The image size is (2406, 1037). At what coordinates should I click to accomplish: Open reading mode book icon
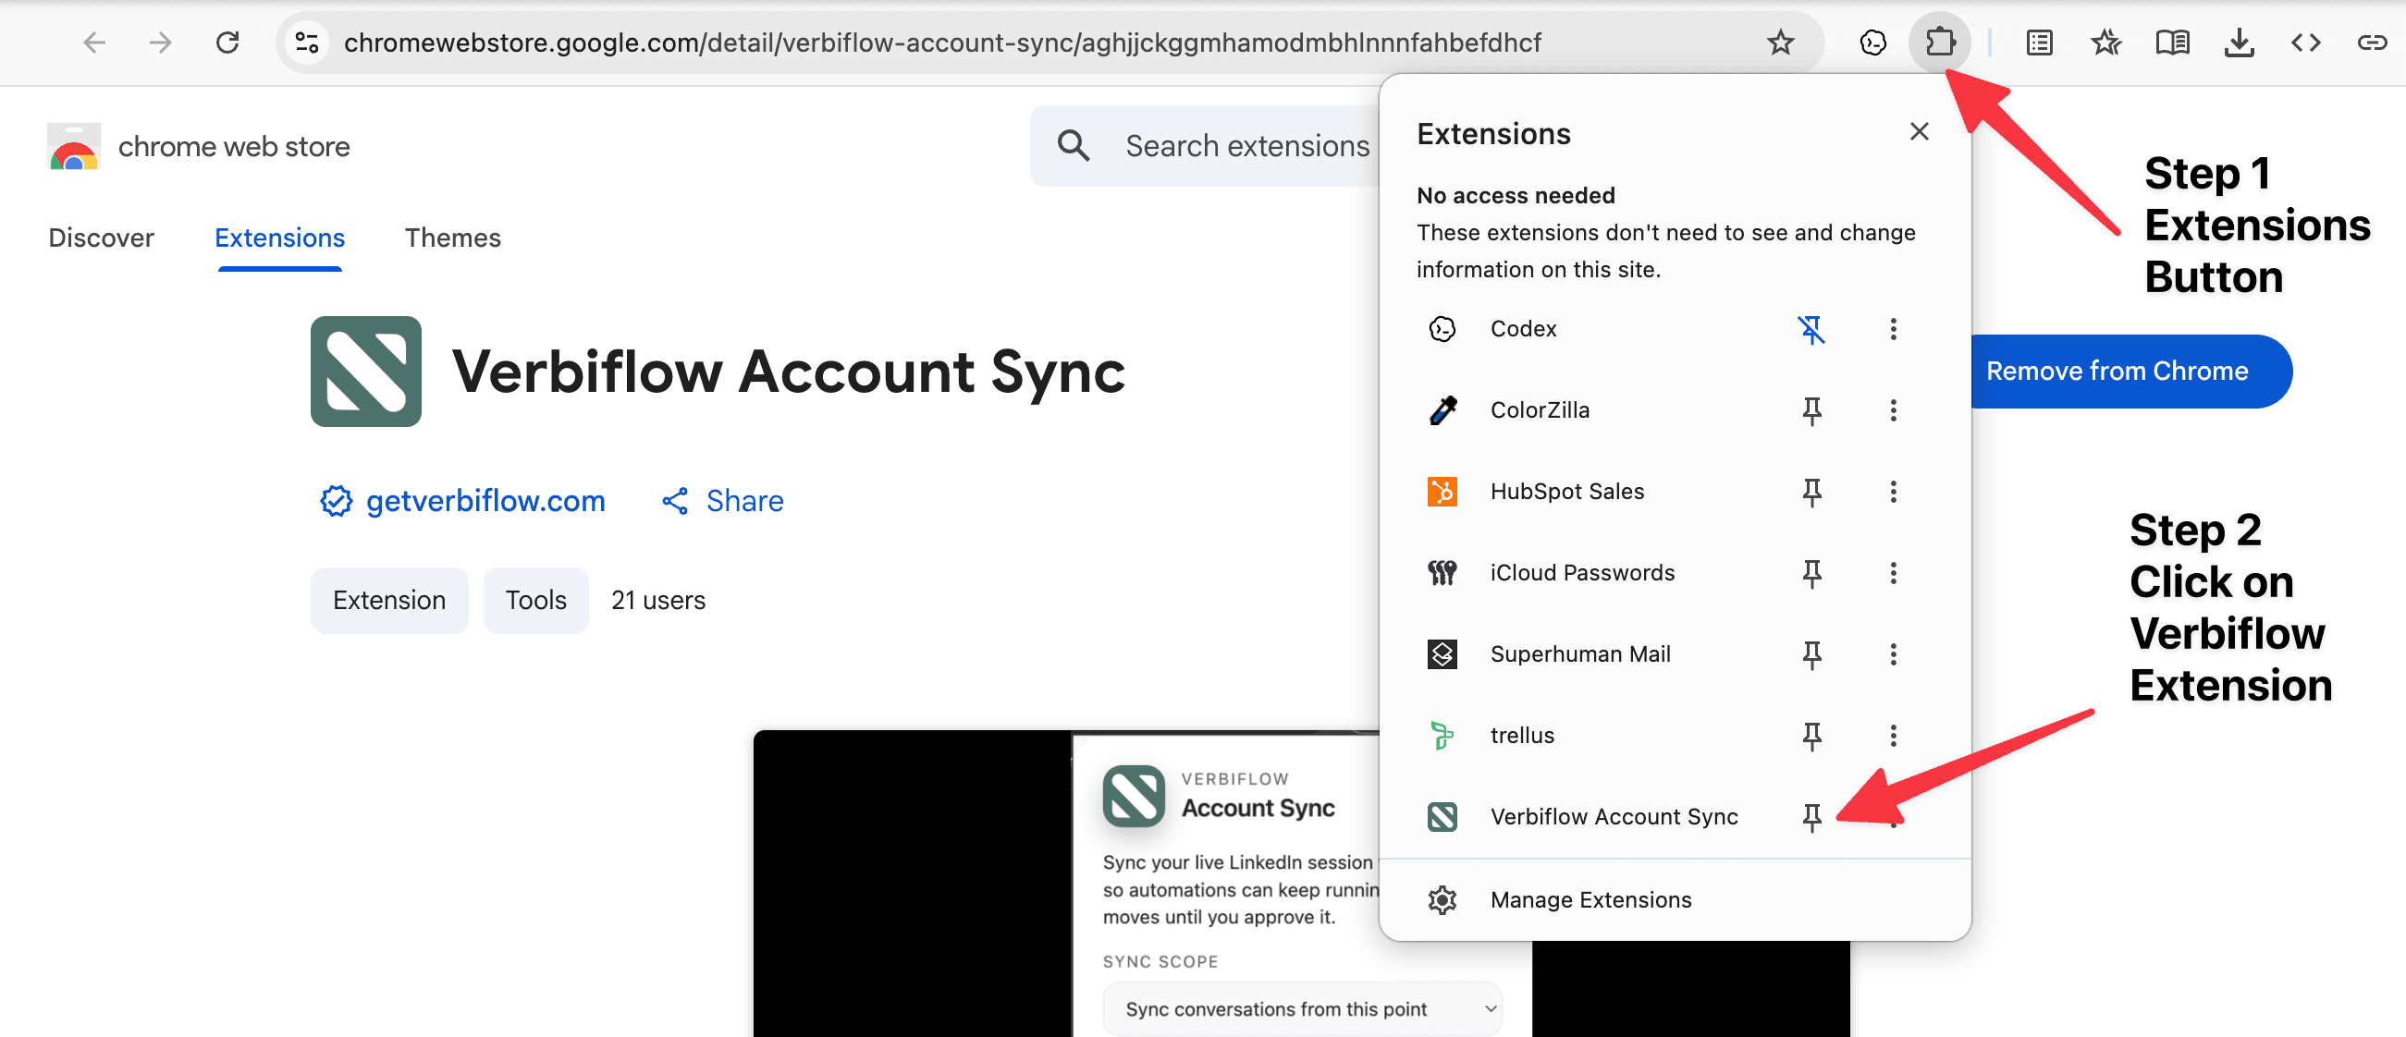[2172, 42]
